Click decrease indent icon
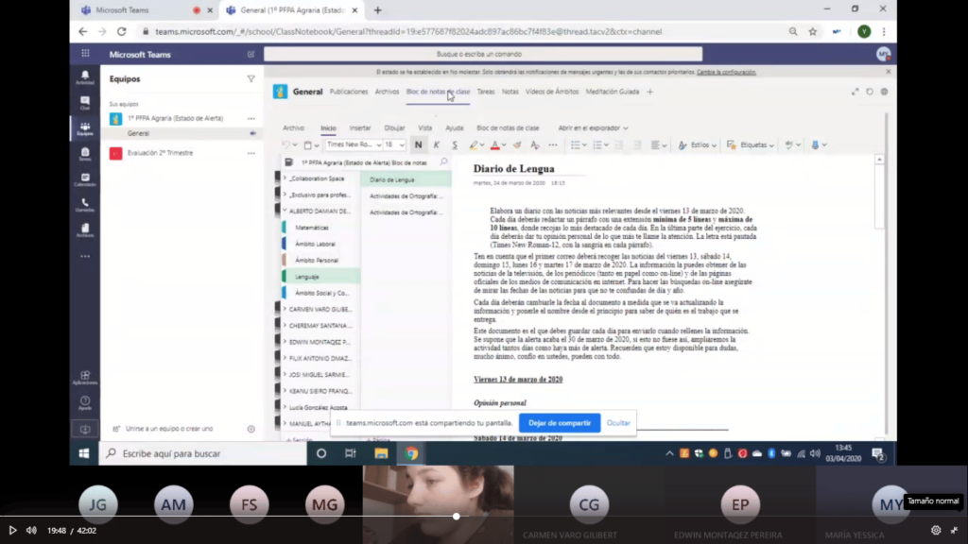 (x=618, y=144)
